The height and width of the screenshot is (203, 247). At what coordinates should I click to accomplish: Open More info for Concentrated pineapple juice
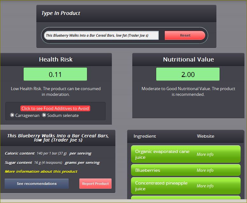tap(205, 186)
